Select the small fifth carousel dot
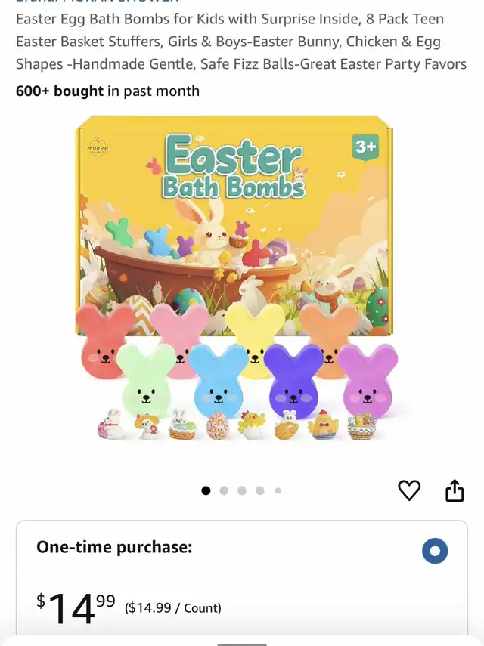The width and height of the screenshot is (484, 646). click(x=278, y=490)
